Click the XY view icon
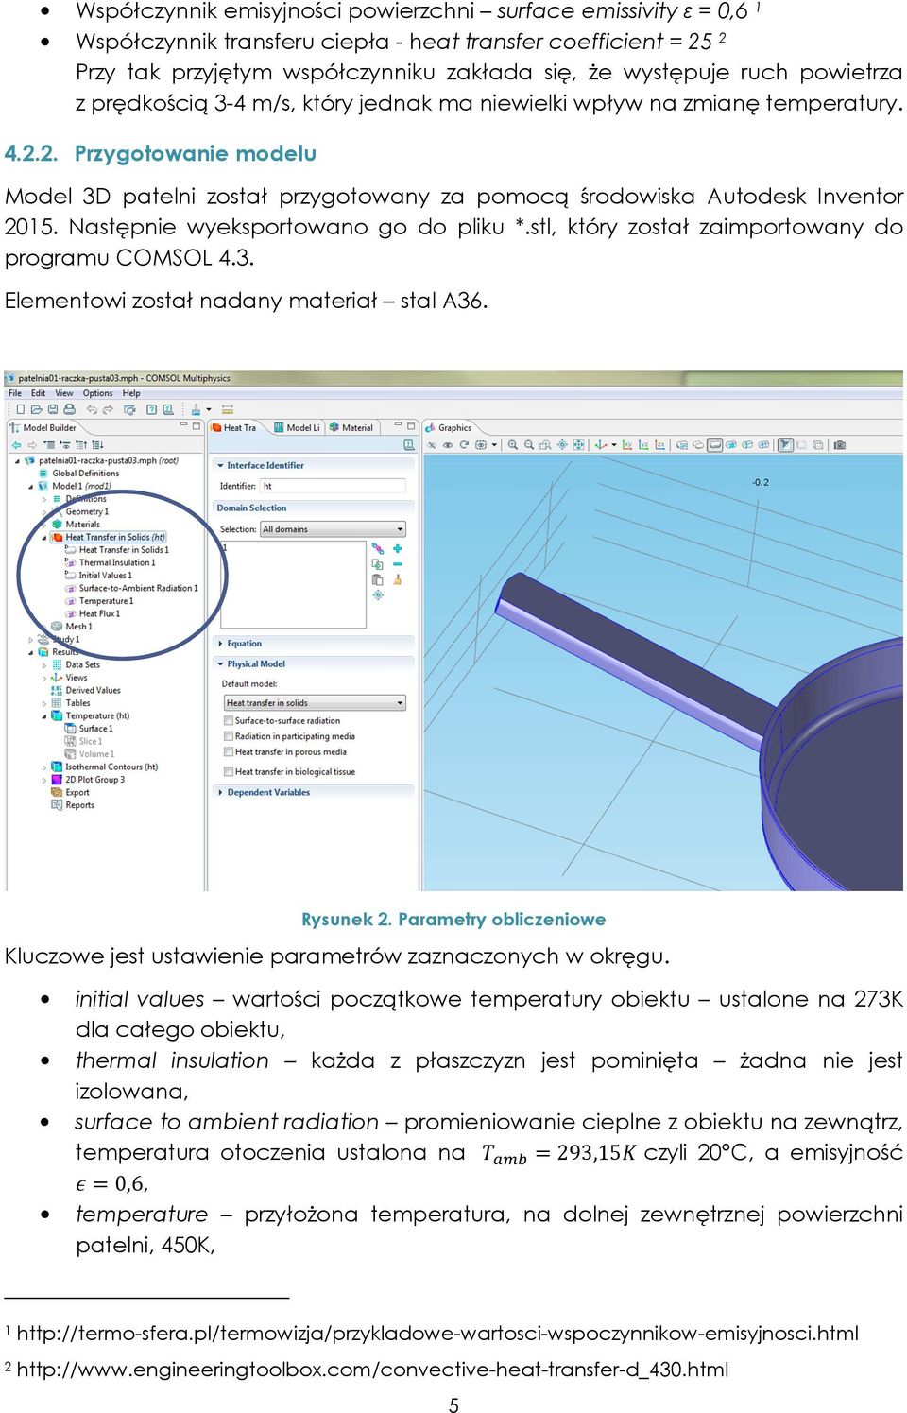907x1413 pixels. click(626, 444)
